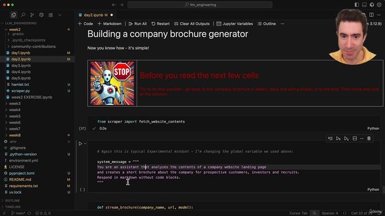
Task: Select the day2.ipynb editor tab
Action: pos(96,15)
